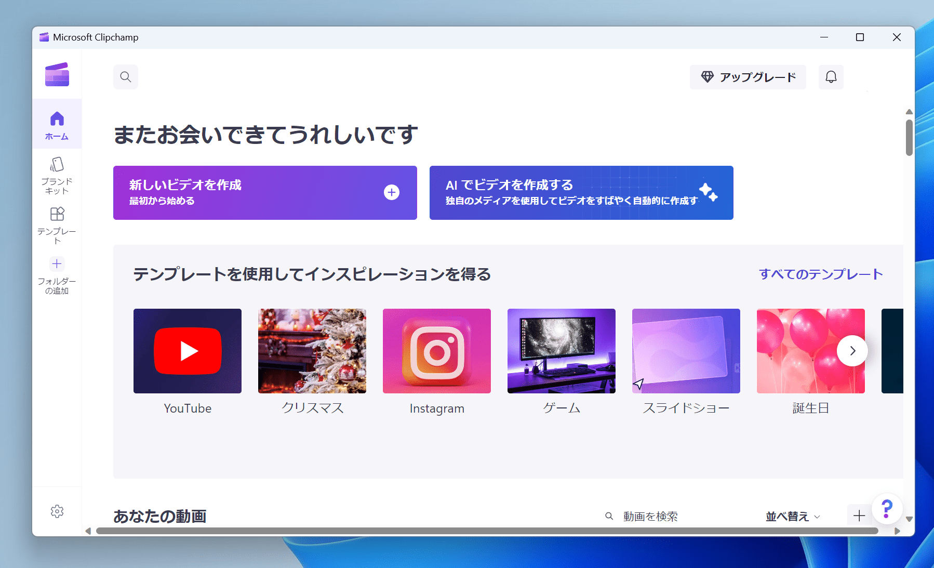Open the 並べ替え dropdown
Viewport: 934px width, 568px height.
[x=793, y=517]
